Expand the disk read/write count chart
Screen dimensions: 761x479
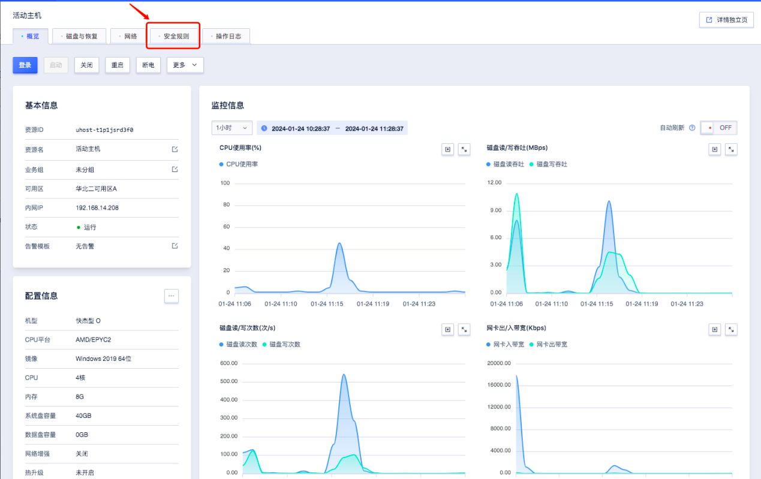464,329
